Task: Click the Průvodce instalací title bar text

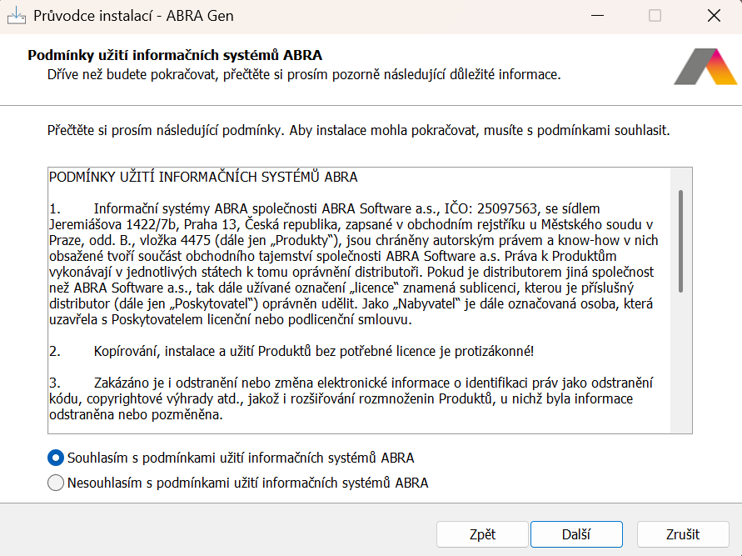Action: [x=133, y=16]
